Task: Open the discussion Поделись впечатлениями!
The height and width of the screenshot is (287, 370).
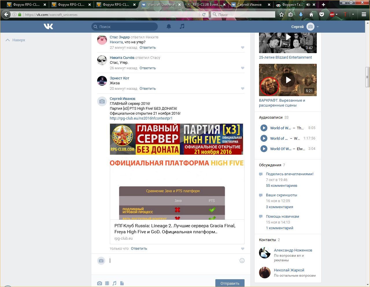Action: click(x=290, y=174)
